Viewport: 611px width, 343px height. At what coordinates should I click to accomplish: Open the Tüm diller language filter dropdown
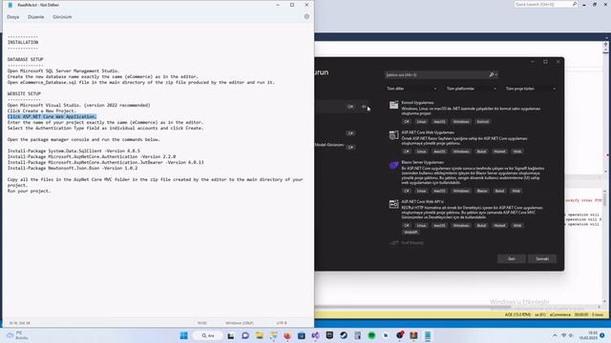(x=411, y=89)
